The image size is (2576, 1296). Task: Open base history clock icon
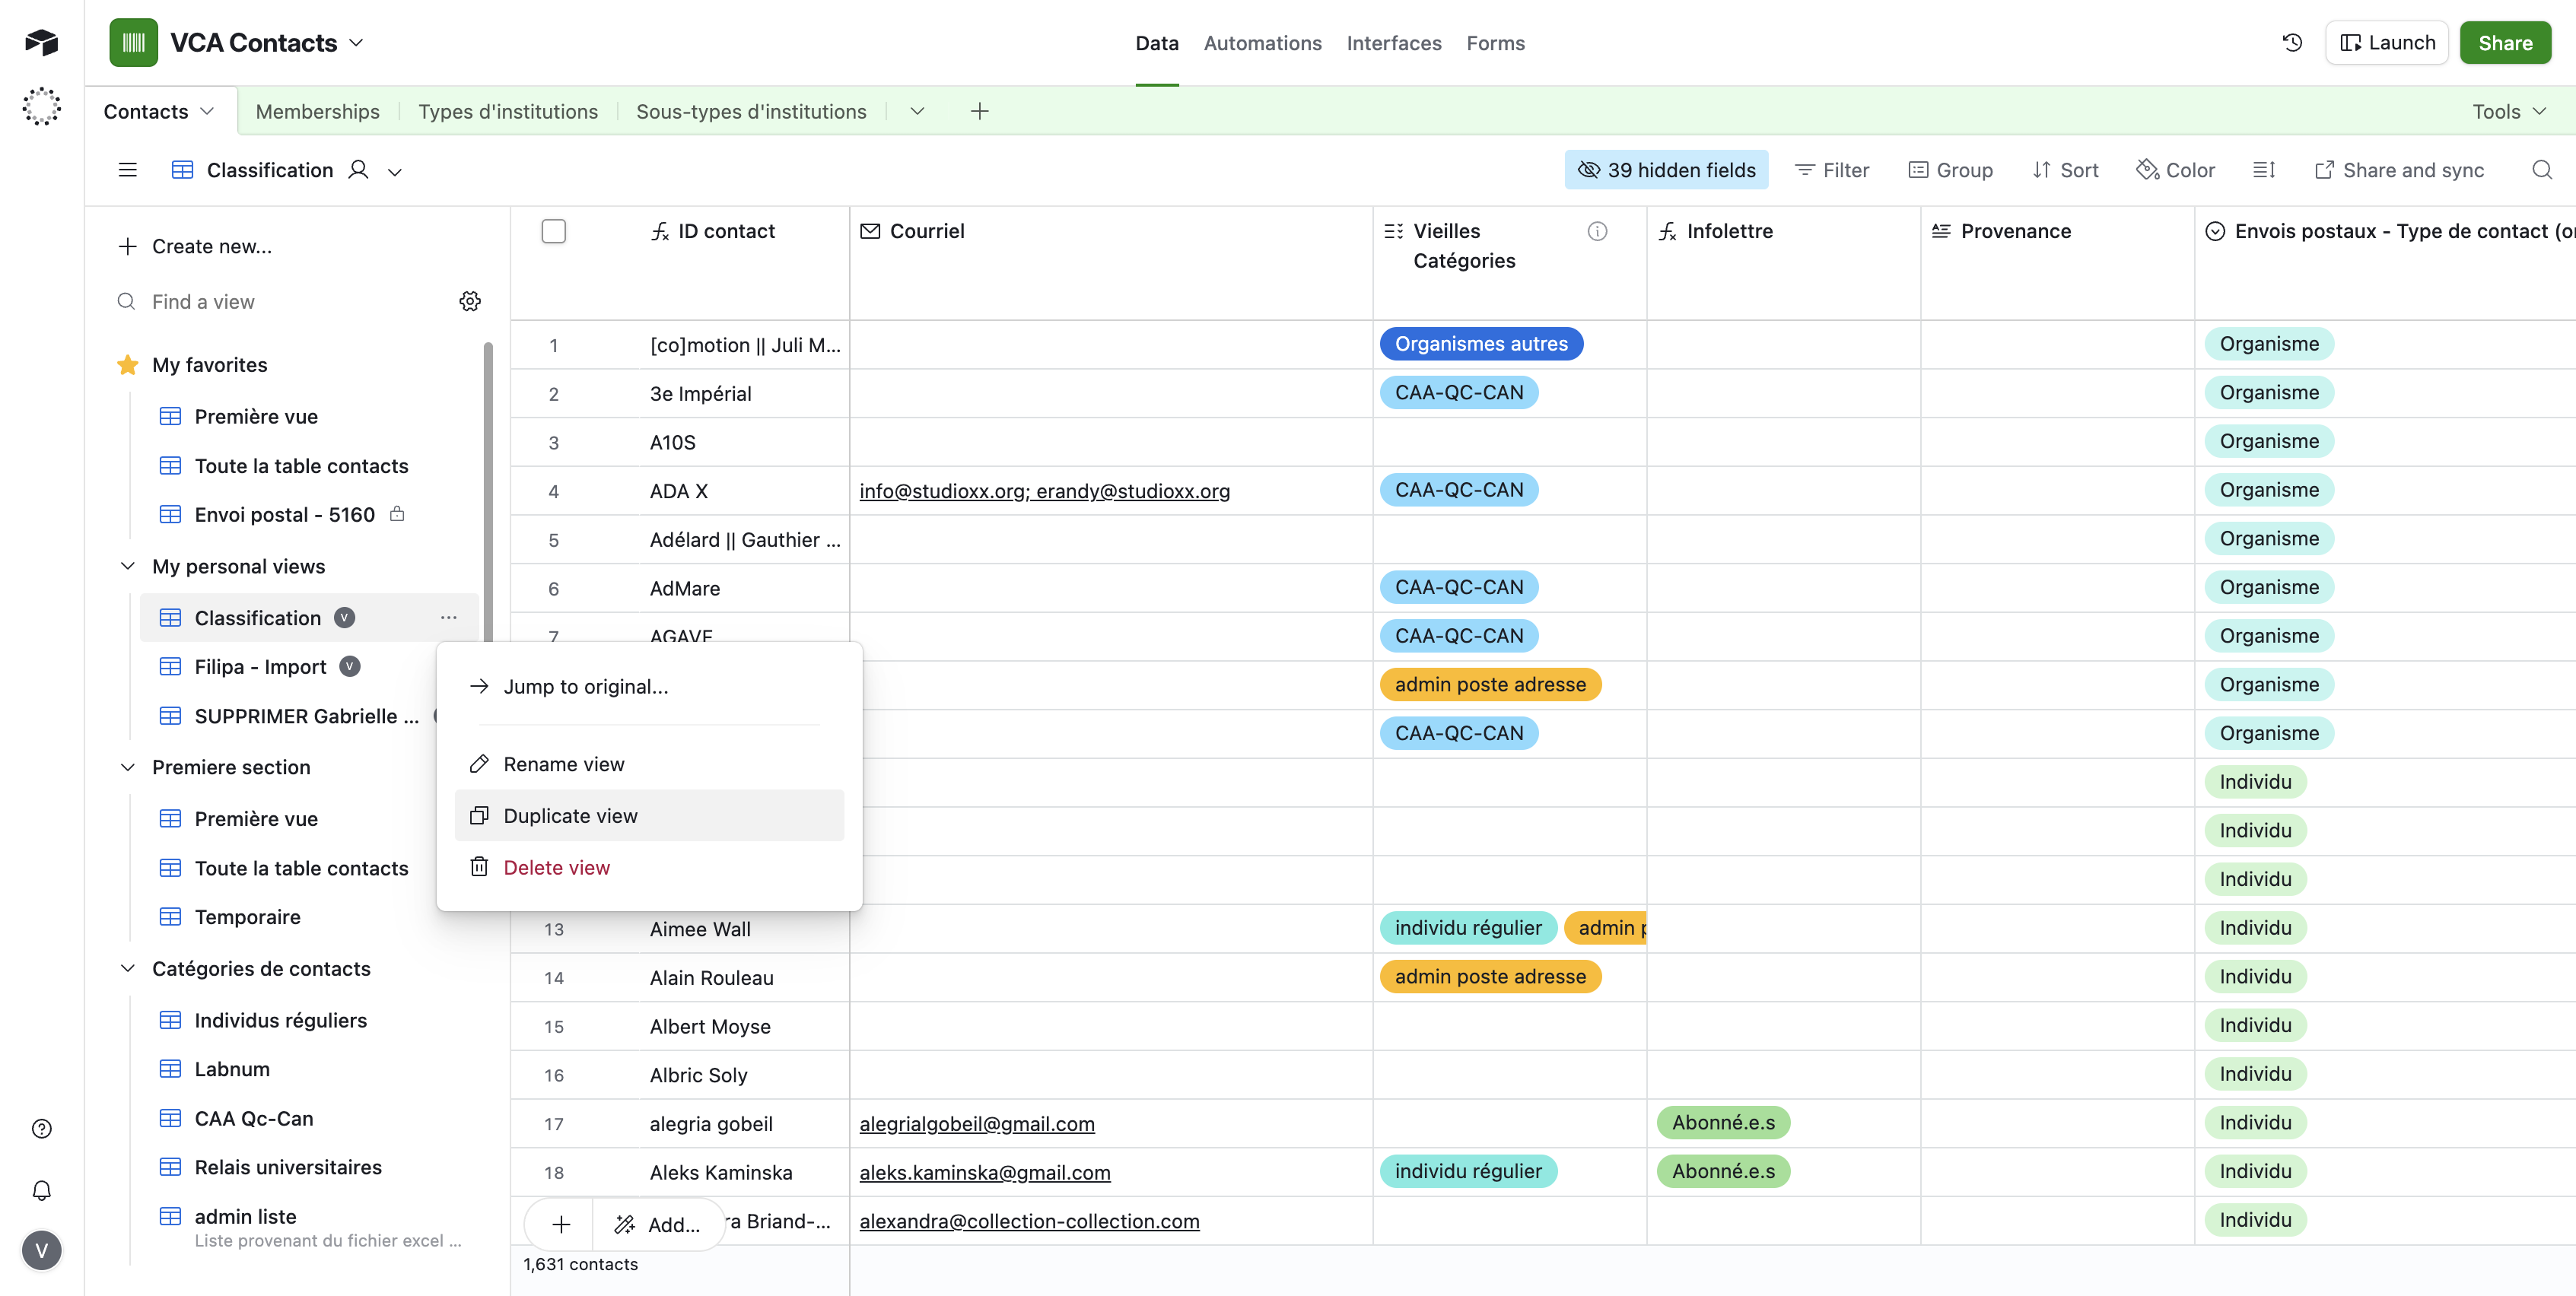[2292, 43]
